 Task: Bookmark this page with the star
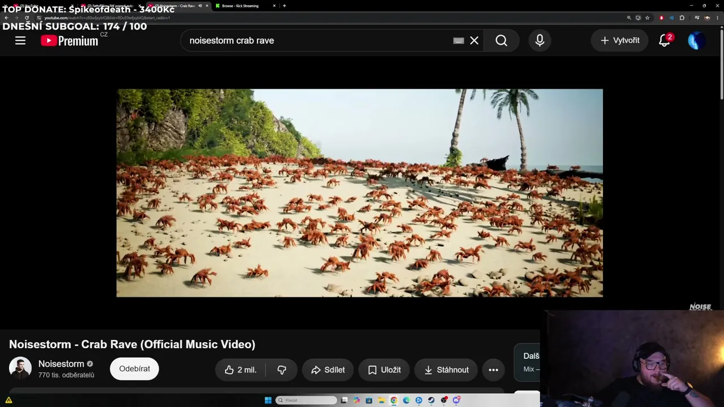647,18
